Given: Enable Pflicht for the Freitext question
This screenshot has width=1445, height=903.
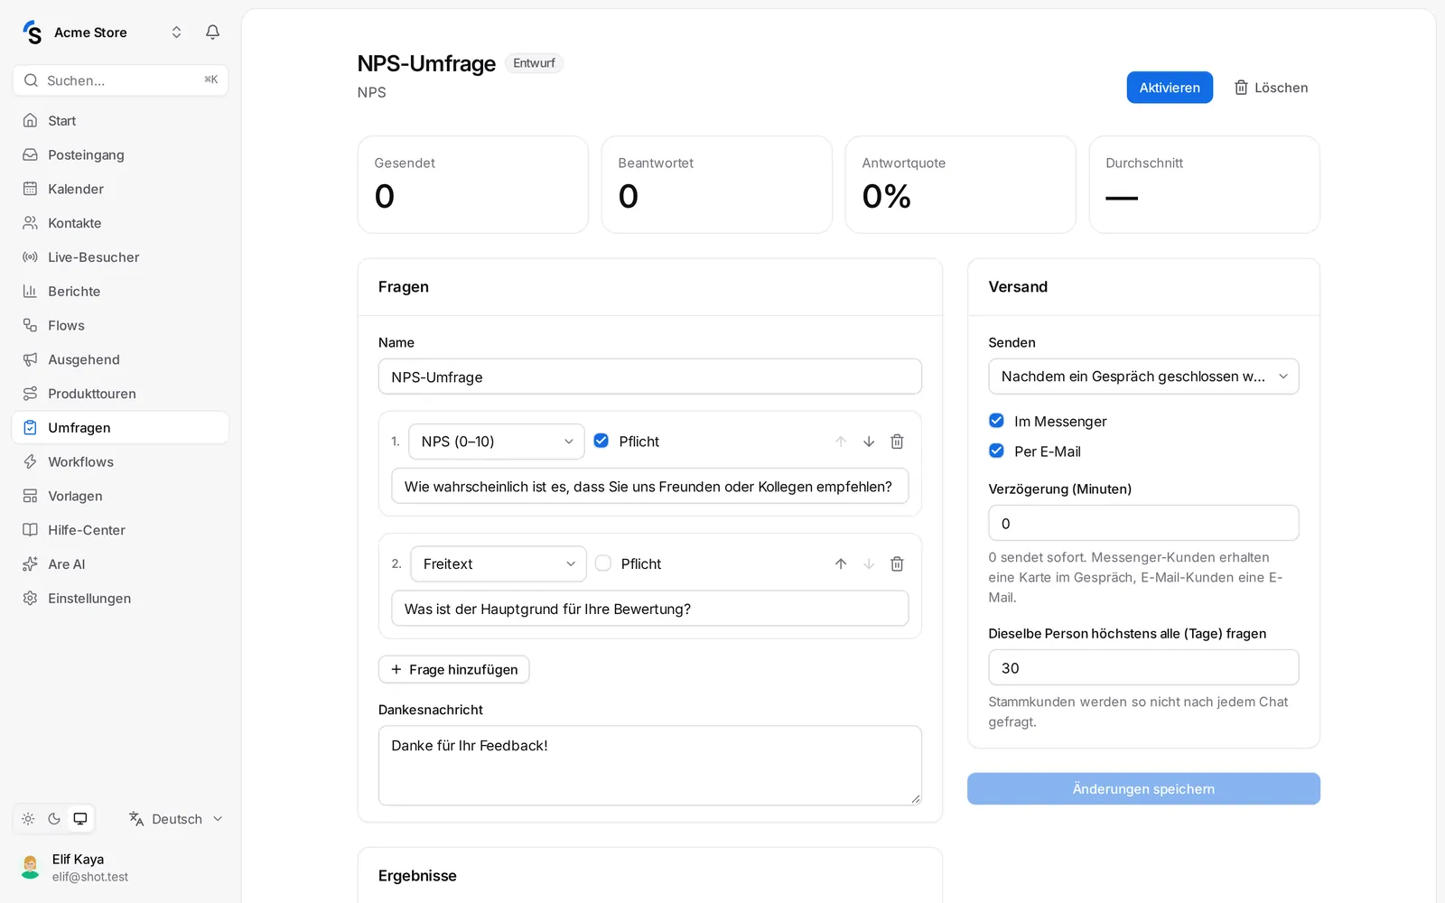Looking at the screenshot, I should click(603, 563).
